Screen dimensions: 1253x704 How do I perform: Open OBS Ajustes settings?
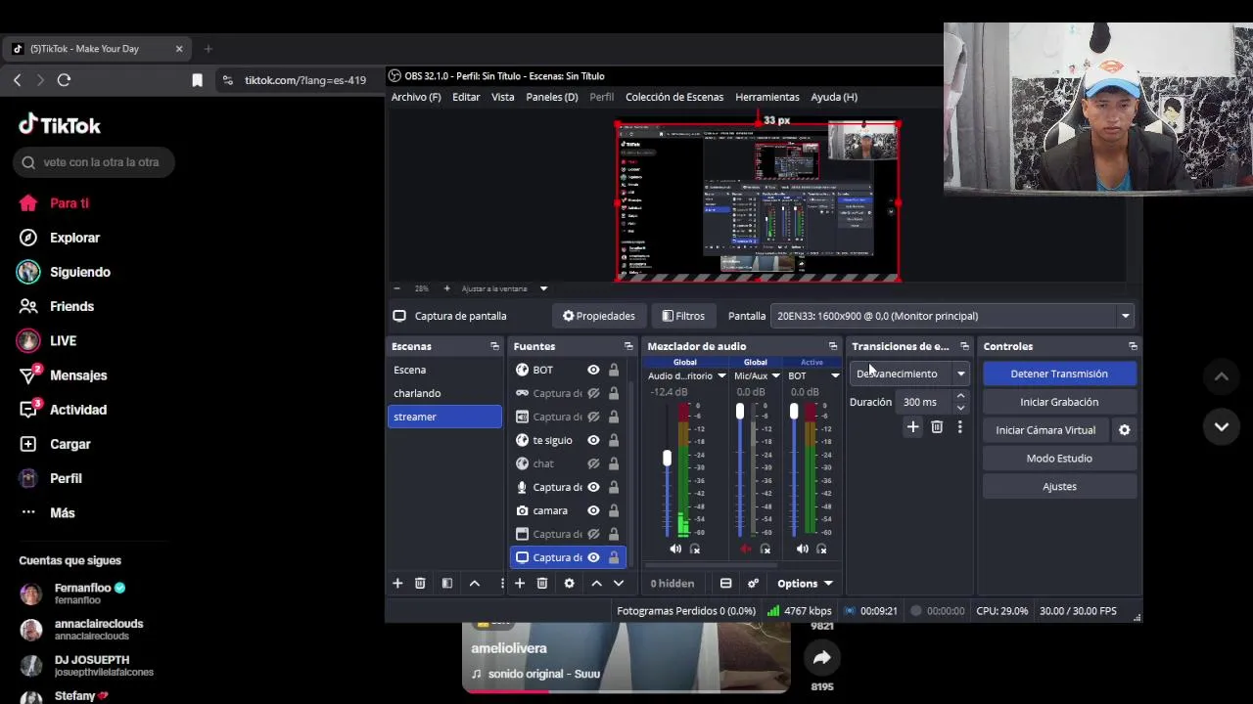tap(1059, 486)
